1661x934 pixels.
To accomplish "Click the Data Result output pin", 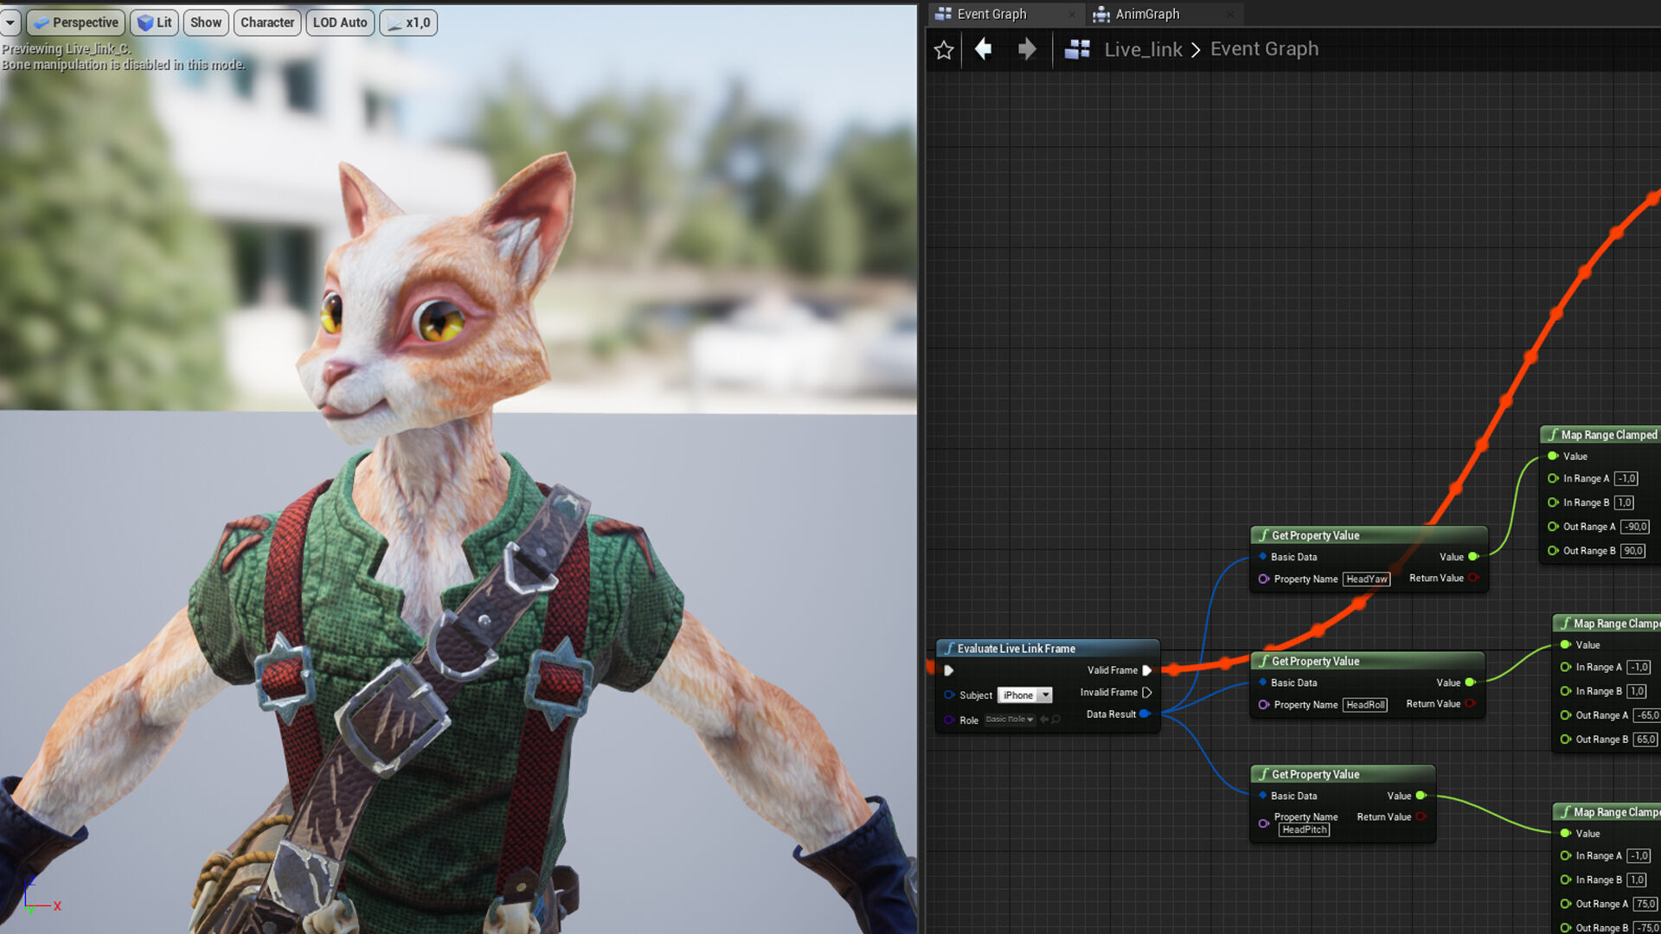I will (x=1145, y=714).
